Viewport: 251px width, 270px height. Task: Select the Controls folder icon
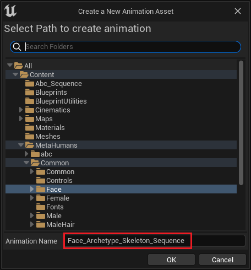tap(41, 181)
